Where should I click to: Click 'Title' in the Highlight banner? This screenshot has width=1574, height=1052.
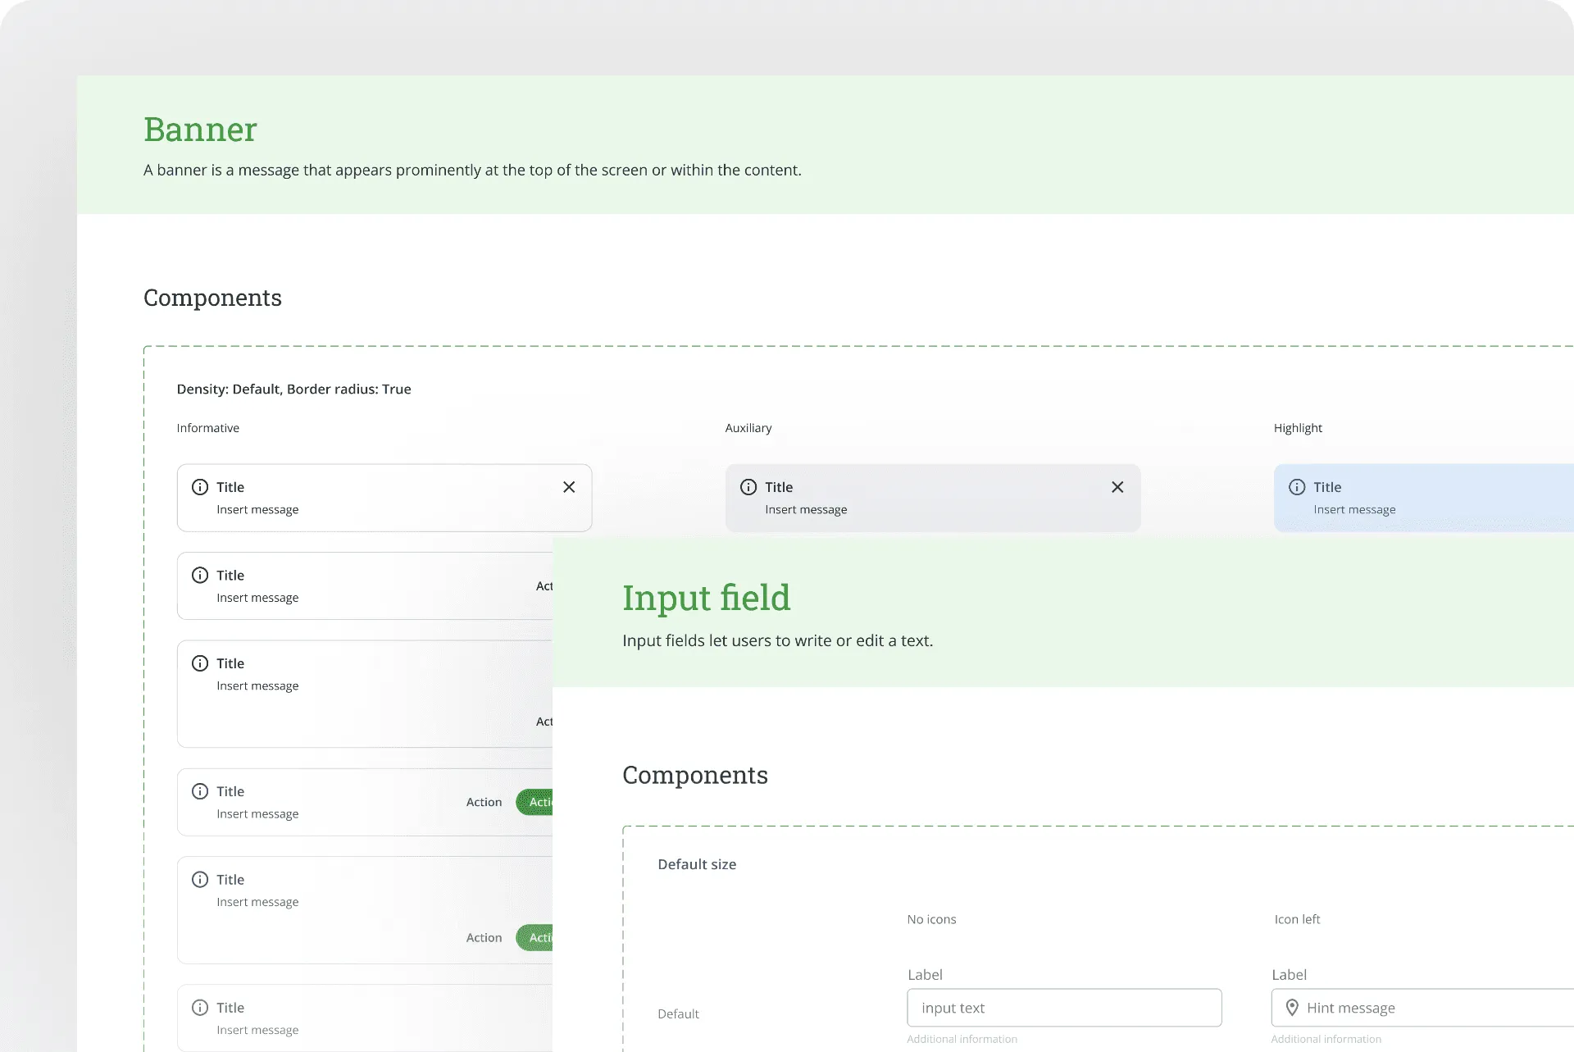coord(1327,487)
